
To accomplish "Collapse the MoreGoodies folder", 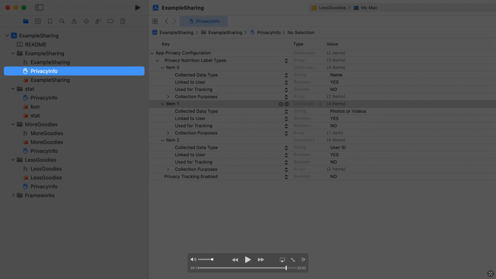I will tap(13, 124).
